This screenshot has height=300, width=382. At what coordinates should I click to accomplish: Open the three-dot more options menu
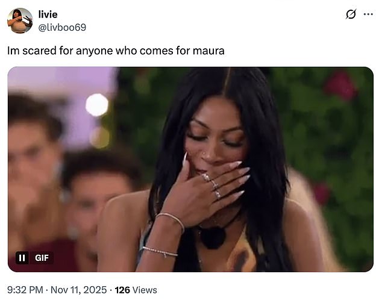(x=368, y=14)
